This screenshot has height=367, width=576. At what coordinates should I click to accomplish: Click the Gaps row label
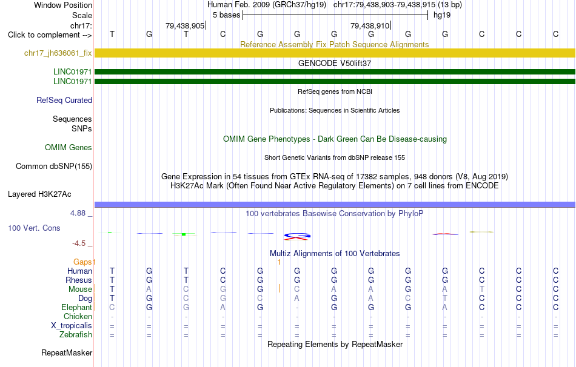pos(82,262)
